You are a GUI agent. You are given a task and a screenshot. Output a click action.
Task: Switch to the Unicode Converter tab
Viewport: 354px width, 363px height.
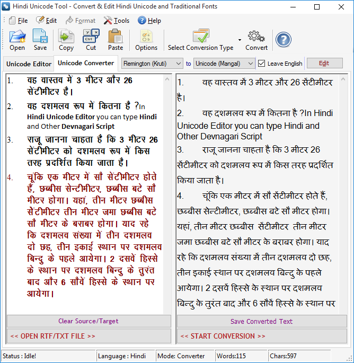tap(86, 63)
